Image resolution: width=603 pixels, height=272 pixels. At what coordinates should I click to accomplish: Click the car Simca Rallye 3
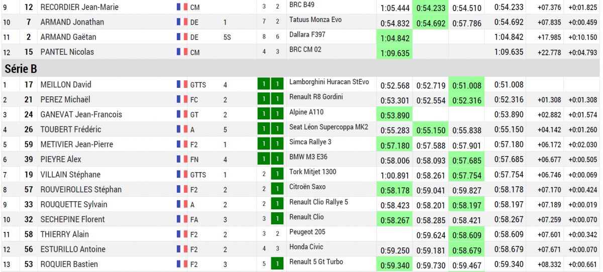coord(310,142)
